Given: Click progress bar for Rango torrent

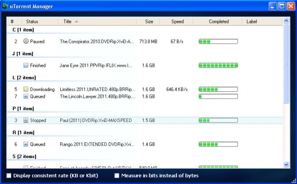Looking at the screenshot, I should pyautogui.click(x=218, y=144).
